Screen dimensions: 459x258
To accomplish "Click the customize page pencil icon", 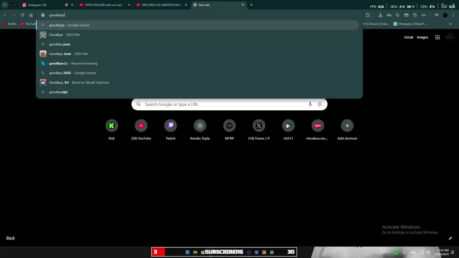I will point(450,238).
